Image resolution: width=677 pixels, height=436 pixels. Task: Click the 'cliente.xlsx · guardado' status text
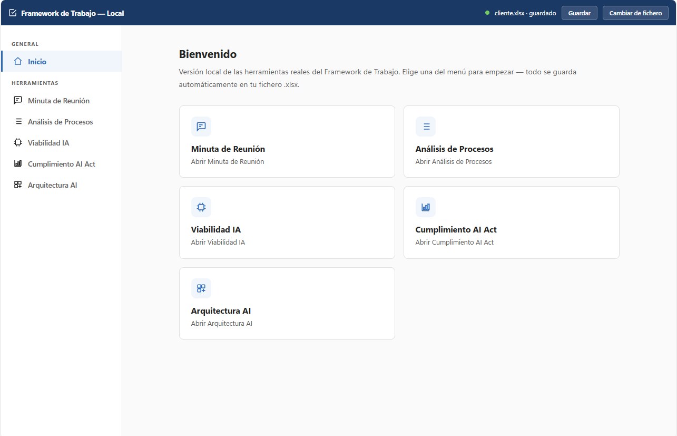pyautogui.click(x=525, y=13)
